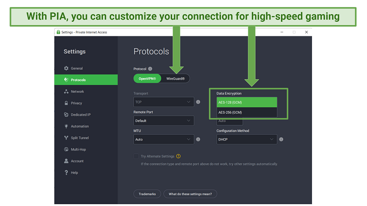Click the Multi-Hop globe icon
Image resolution: width=367 pixels, height=206 pixels.
(x=66, y=149)
